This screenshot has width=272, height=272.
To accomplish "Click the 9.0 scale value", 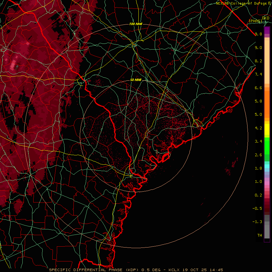I will [x=258, y=47].
